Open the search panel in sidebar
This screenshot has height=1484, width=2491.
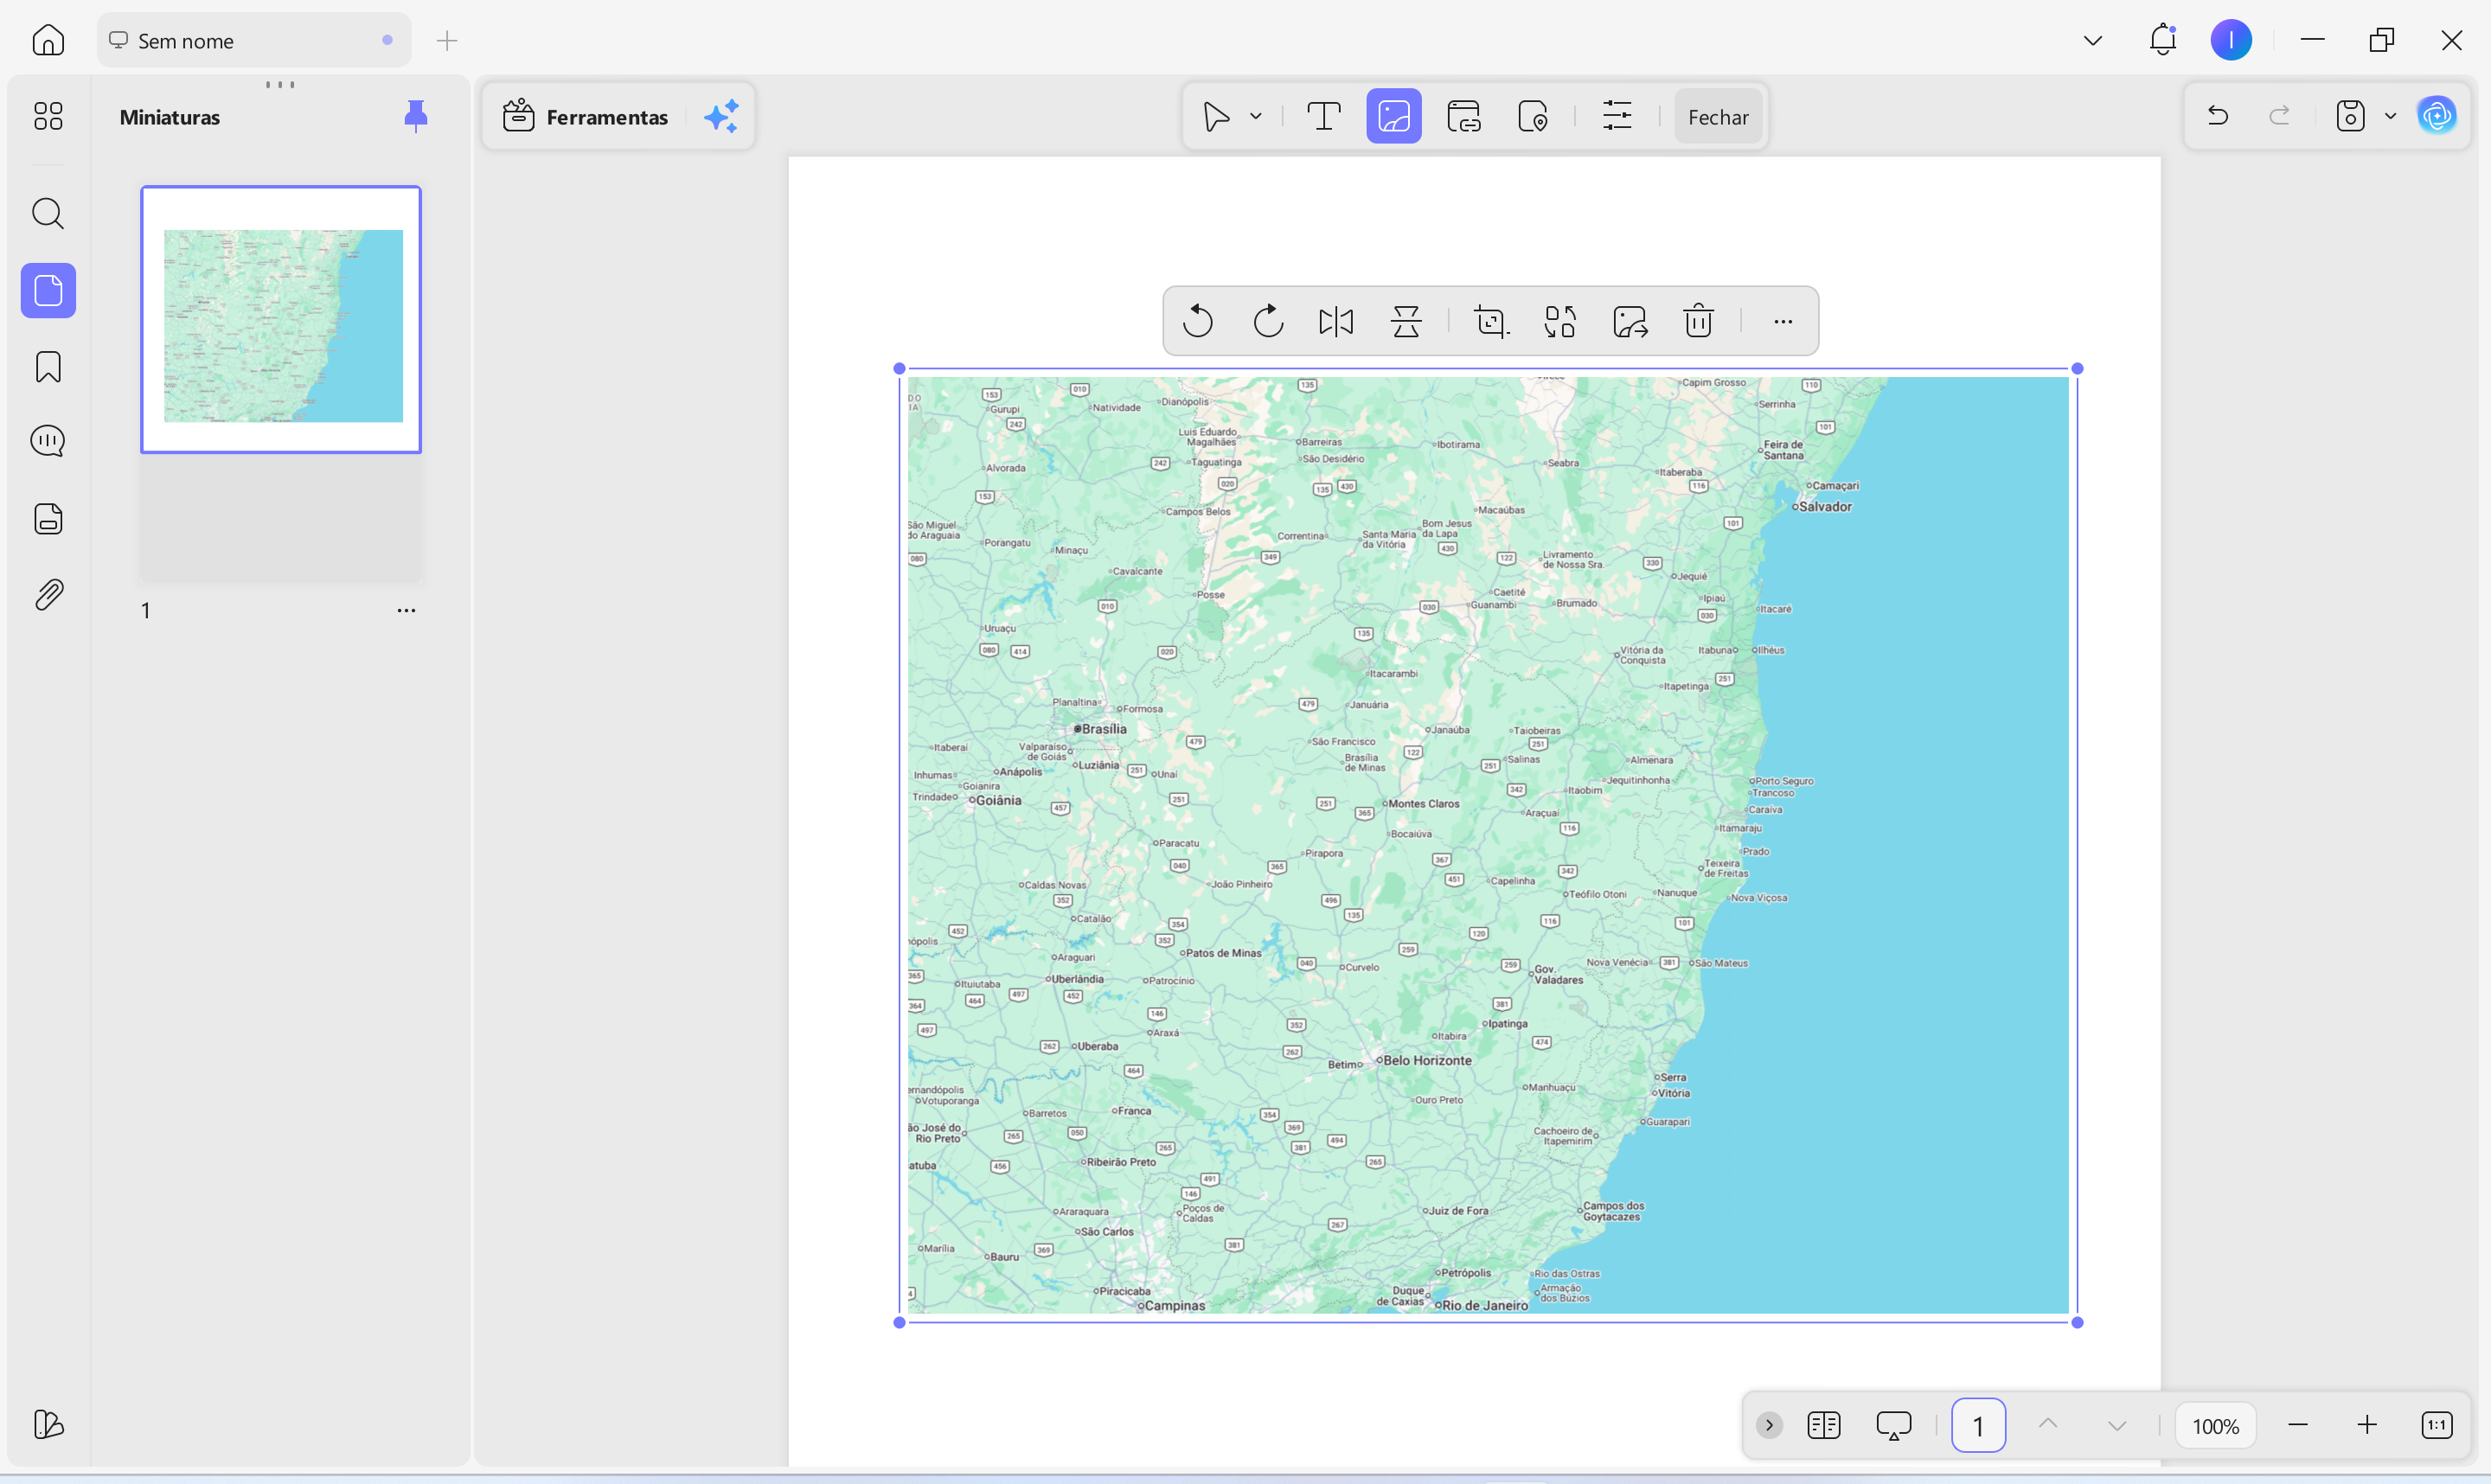coord(48,213)
